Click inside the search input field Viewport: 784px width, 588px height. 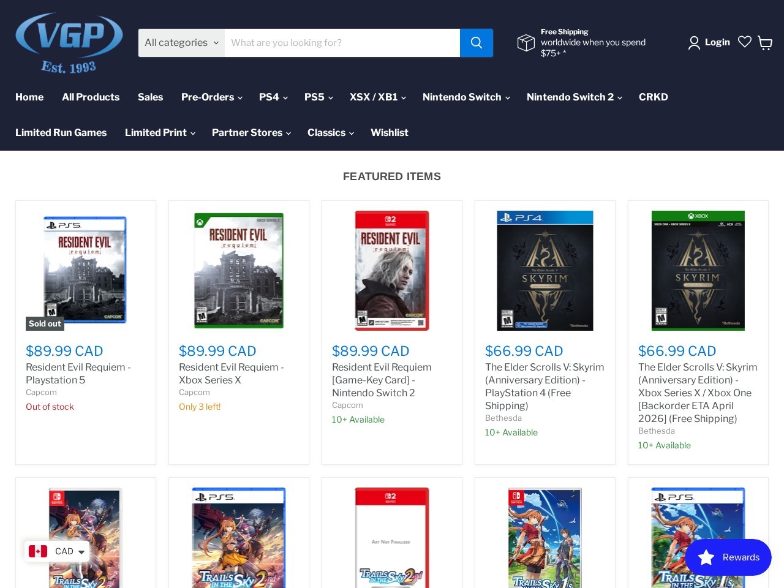click(x=342, y=43)
